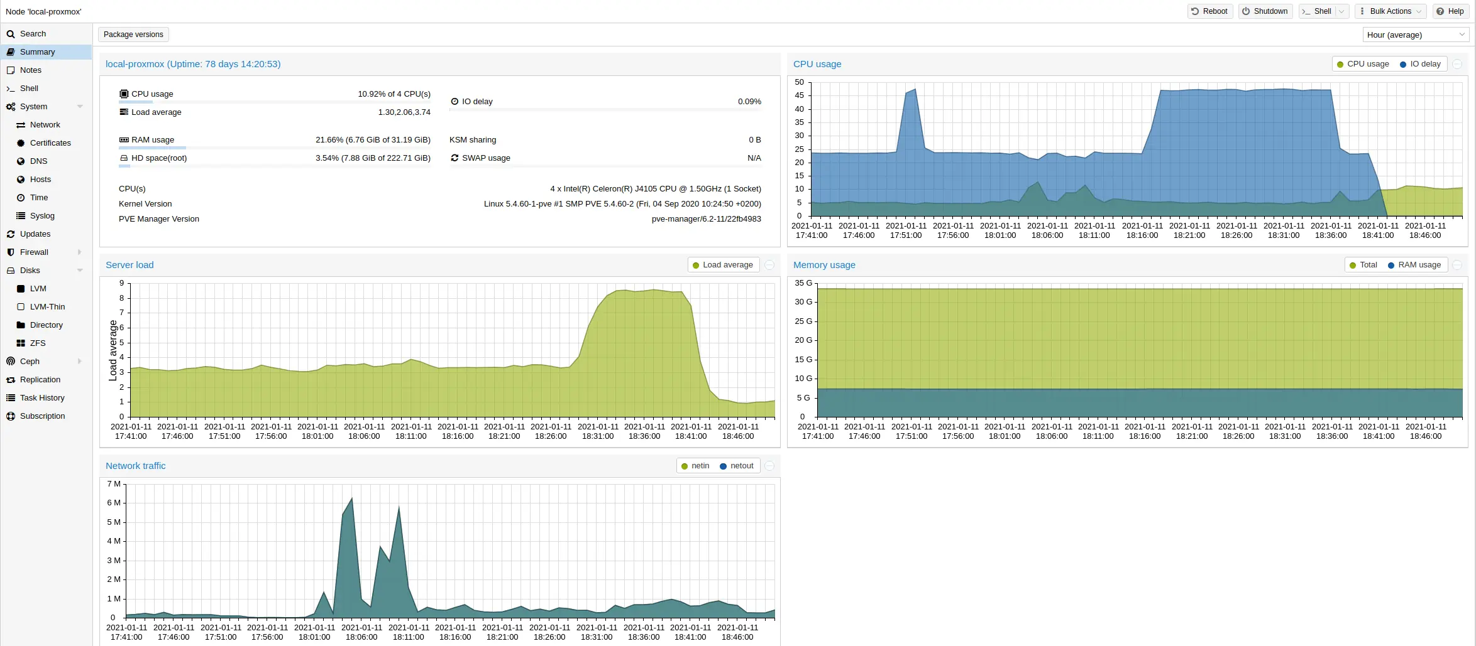The image size is (1476, 646).
Task: Open the Summary menu item
Action: coord(46,52)
